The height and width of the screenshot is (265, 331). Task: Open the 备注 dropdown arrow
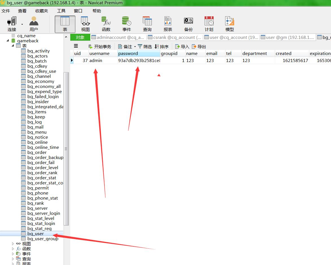pyautogui.click(x=135, y=47)
